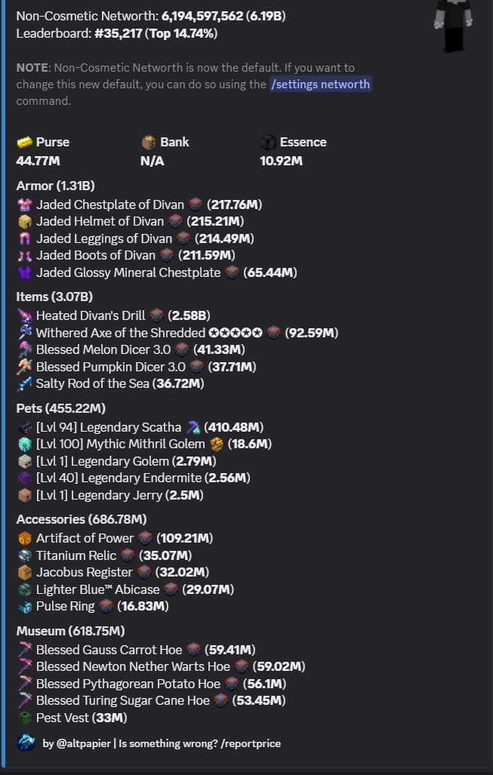Viewport: 493px width, 775px height.
Task: Click the Blessed Melon Dicer 3.0 icon
Action: [x=25, y=349]
